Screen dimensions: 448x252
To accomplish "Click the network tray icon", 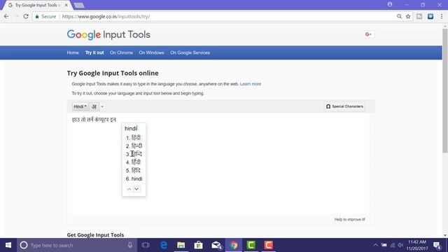I will point(393,245).
